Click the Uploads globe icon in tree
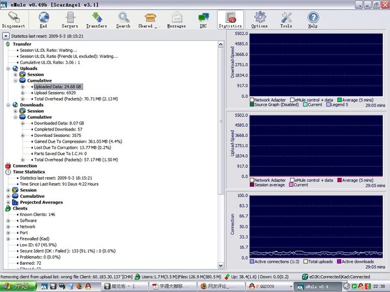 click(15, 68)
